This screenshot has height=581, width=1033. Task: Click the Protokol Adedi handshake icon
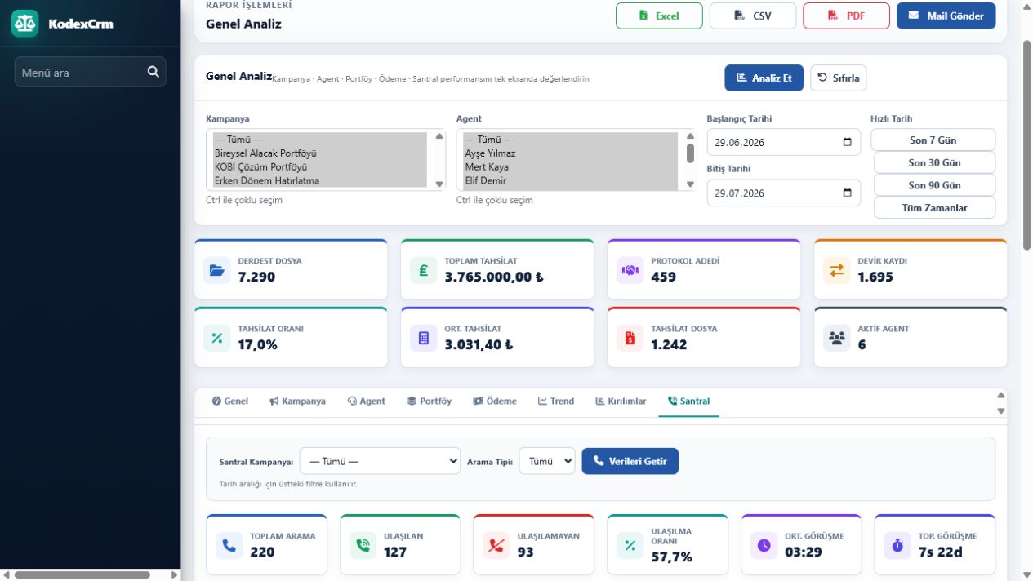(630, 270)
